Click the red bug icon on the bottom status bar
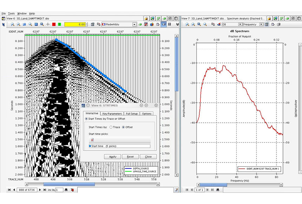 click(72, 190)
